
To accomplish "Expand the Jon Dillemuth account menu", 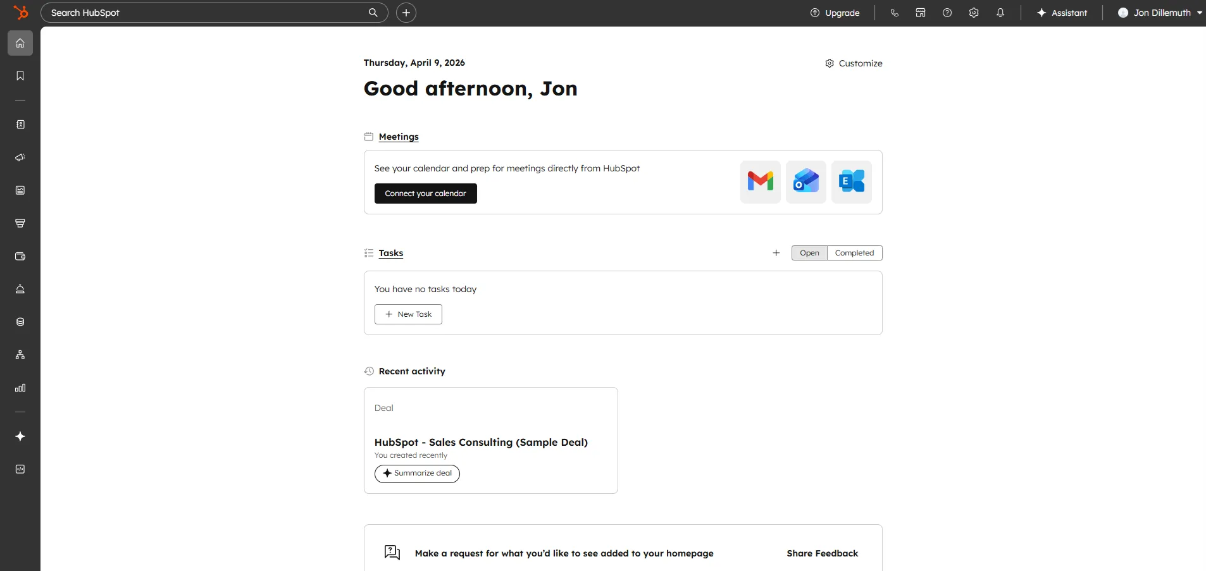I will (x=1158, y=12).
